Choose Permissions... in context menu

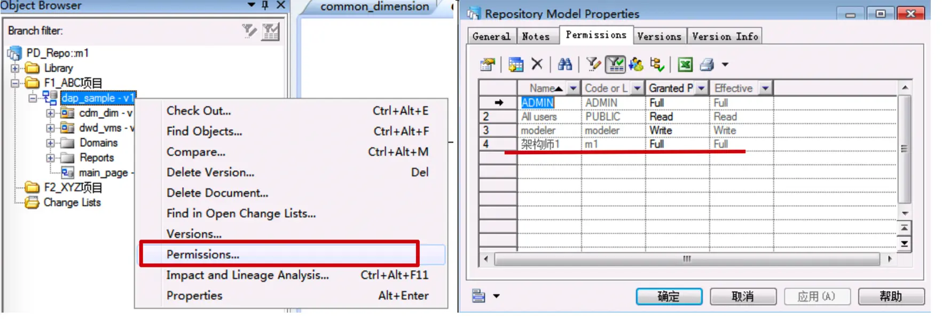click(292, 254)
